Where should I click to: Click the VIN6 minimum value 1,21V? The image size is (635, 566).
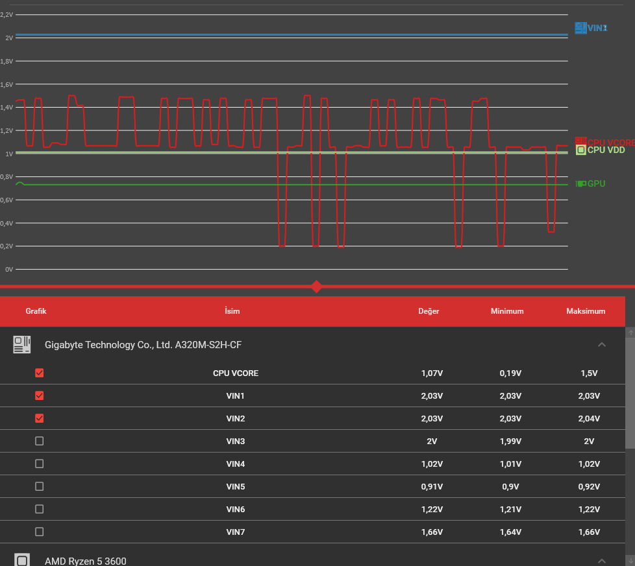tap(510, 509)
